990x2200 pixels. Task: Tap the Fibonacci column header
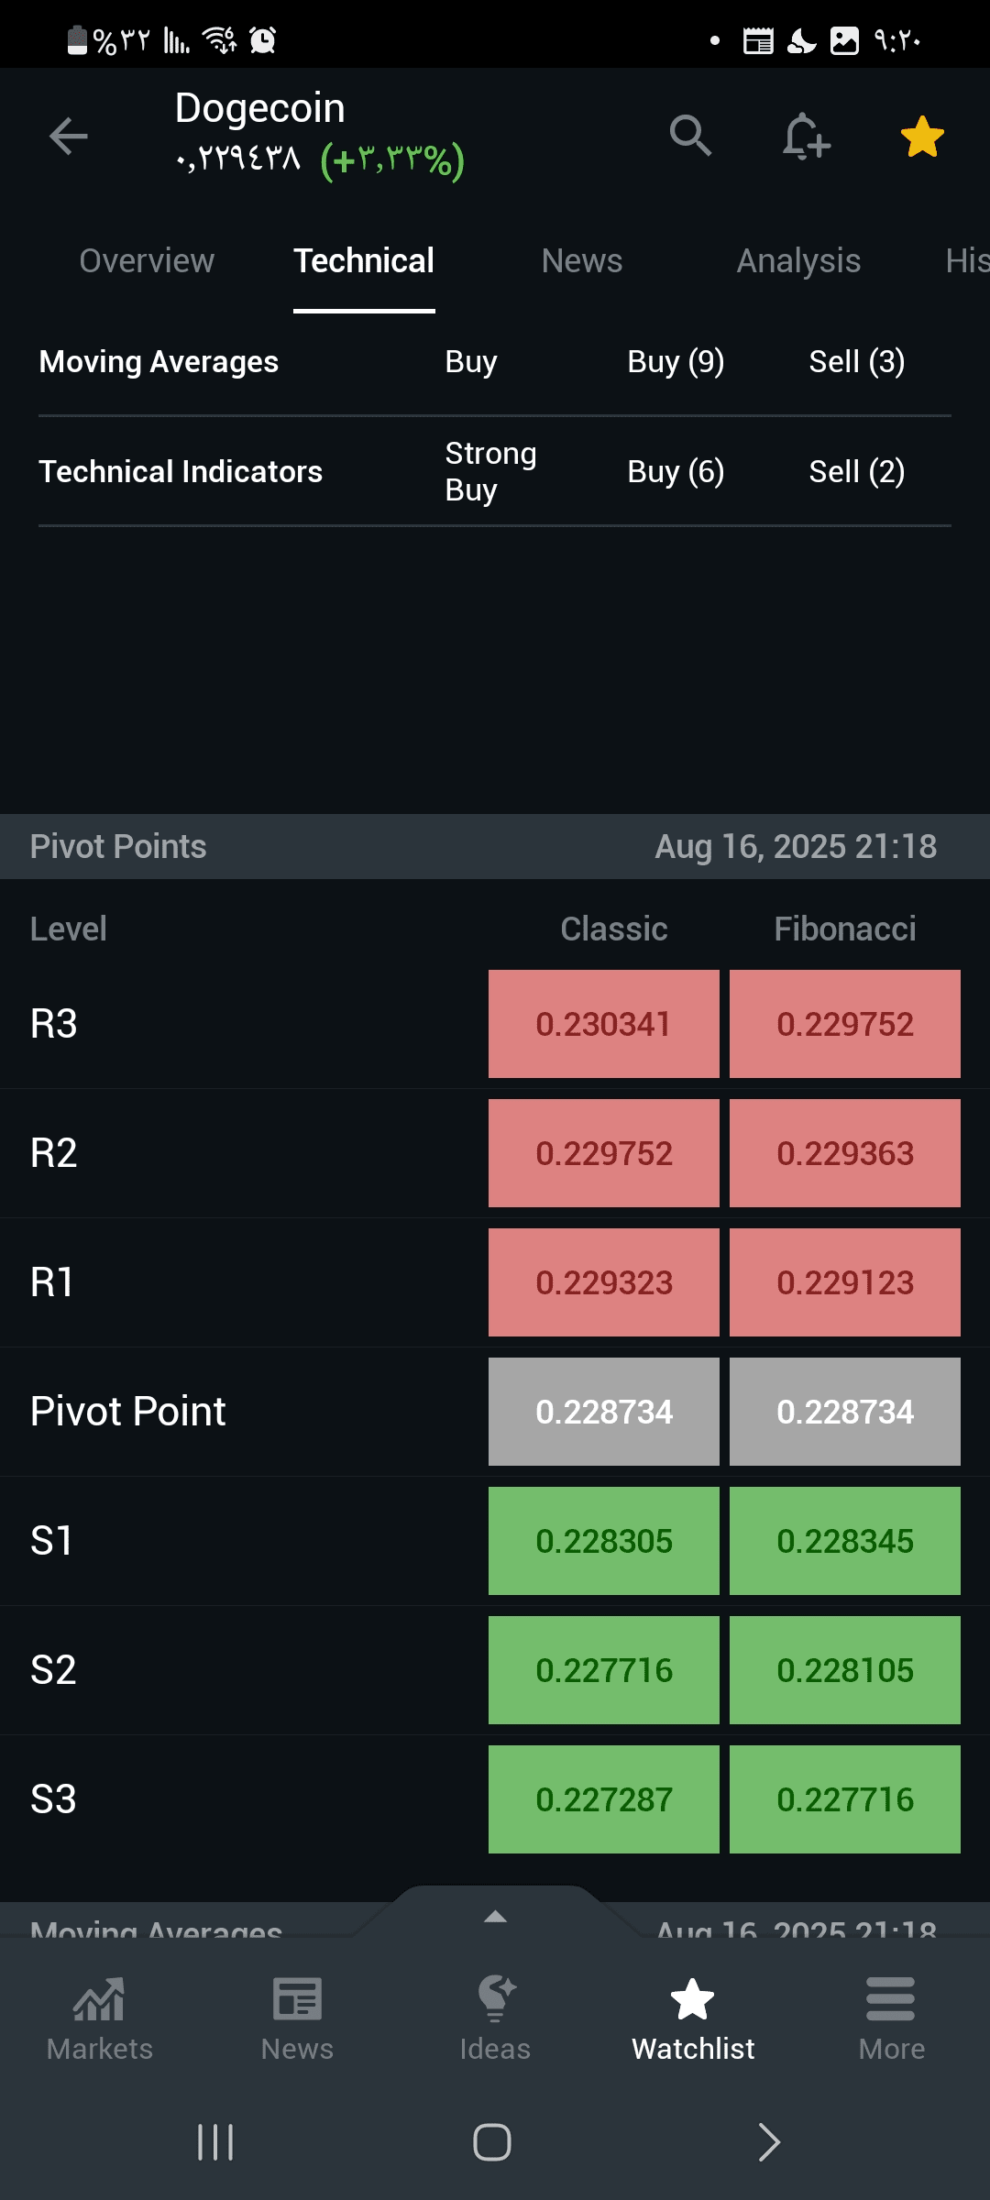click(845, 929)
